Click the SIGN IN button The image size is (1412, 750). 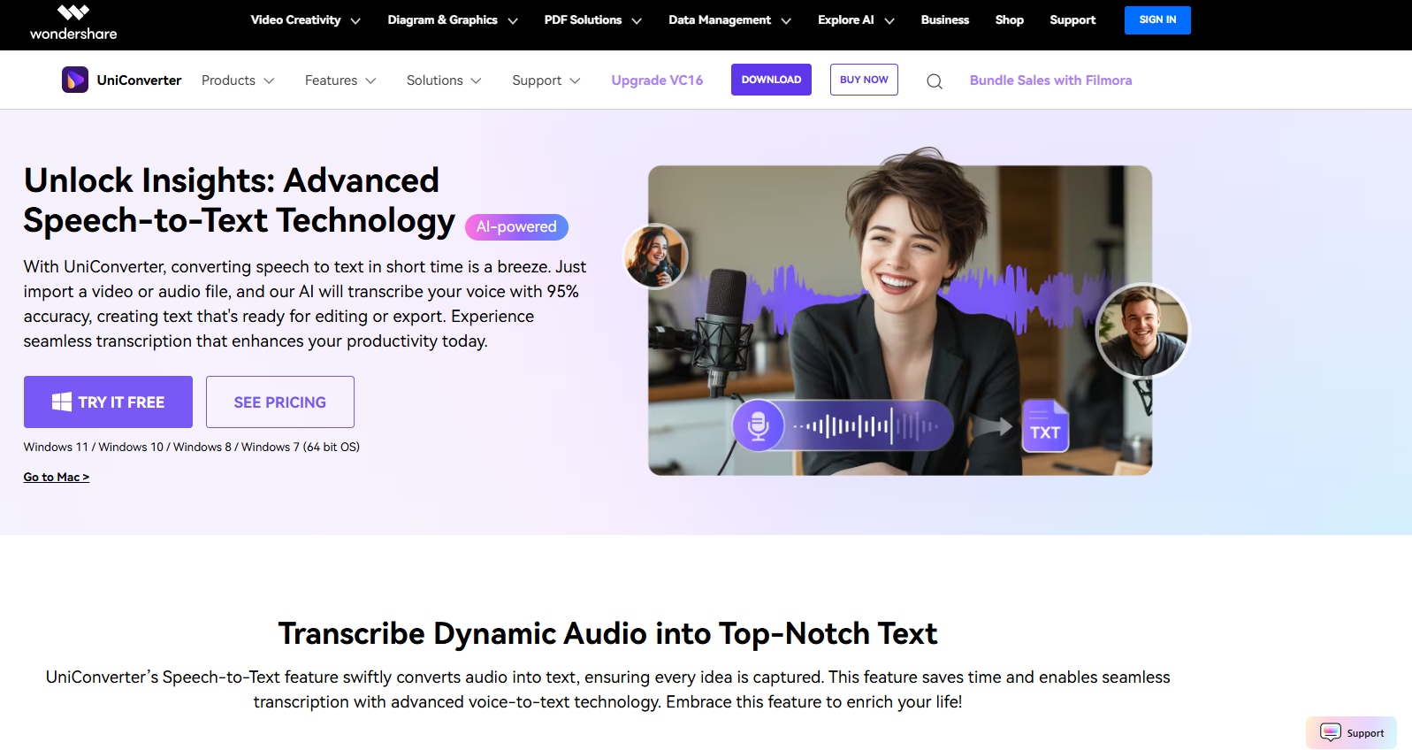pyautogui.click(x=1157, y=20)
